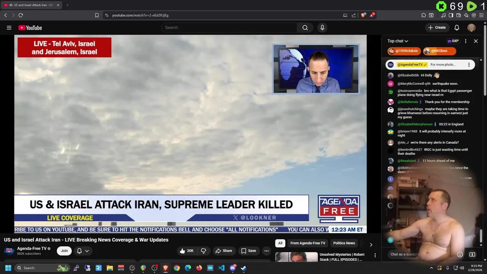Click the browser address bar URL

pos(140,15)
